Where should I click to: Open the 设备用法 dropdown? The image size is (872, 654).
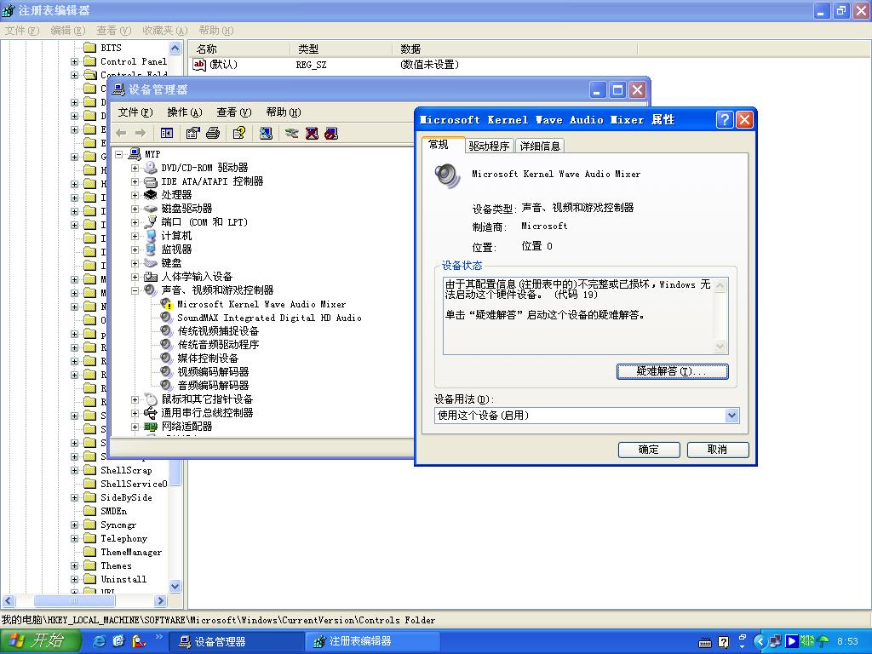(x=731, y=416)
